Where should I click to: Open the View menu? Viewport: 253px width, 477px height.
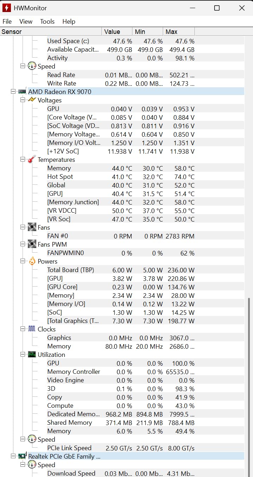point(26,22)
